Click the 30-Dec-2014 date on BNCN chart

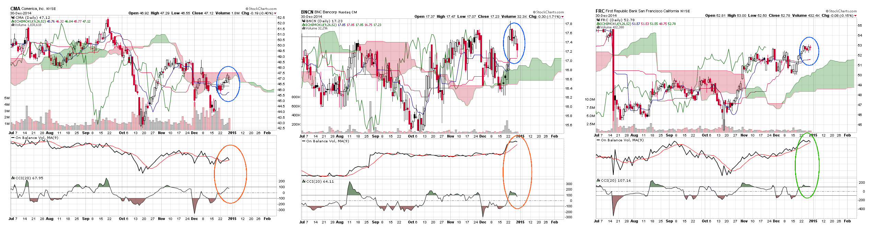click(x=311, y=17)
